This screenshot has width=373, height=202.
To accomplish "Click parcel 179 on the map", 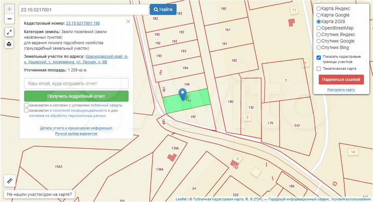I will [270, 123].
